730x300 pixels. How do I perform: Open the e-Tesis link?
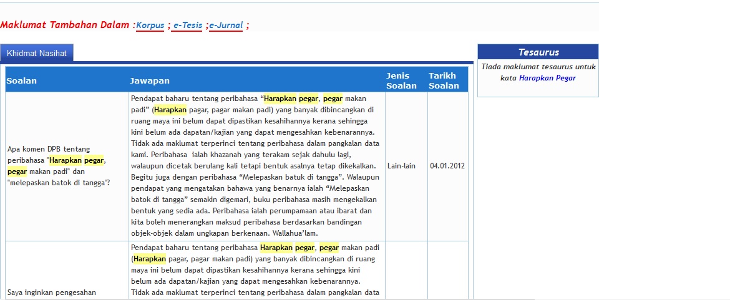pyautogui.click(x=187, y=25)
